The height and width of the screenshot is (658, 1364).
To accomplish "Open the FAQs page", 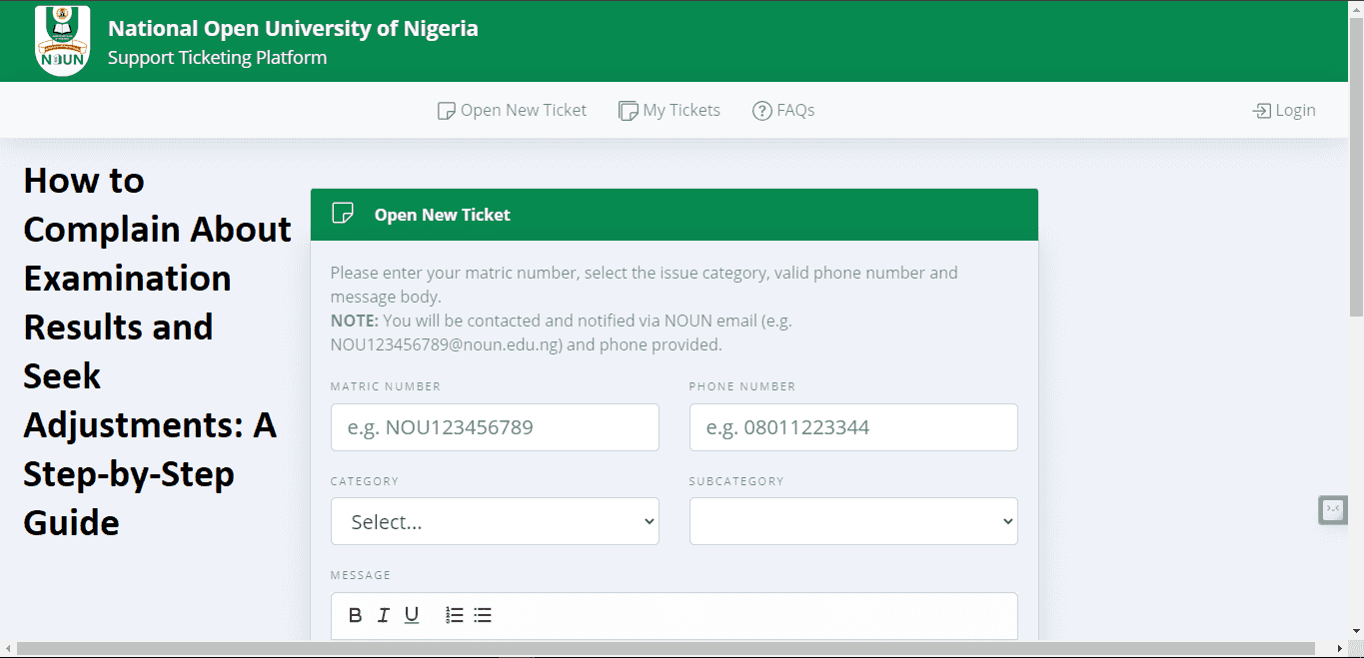I will pyautogui.click(x=783, y=111).
